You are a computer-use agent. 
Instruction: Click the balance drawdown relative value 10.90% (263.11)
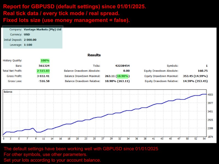(x=117, y=81)
